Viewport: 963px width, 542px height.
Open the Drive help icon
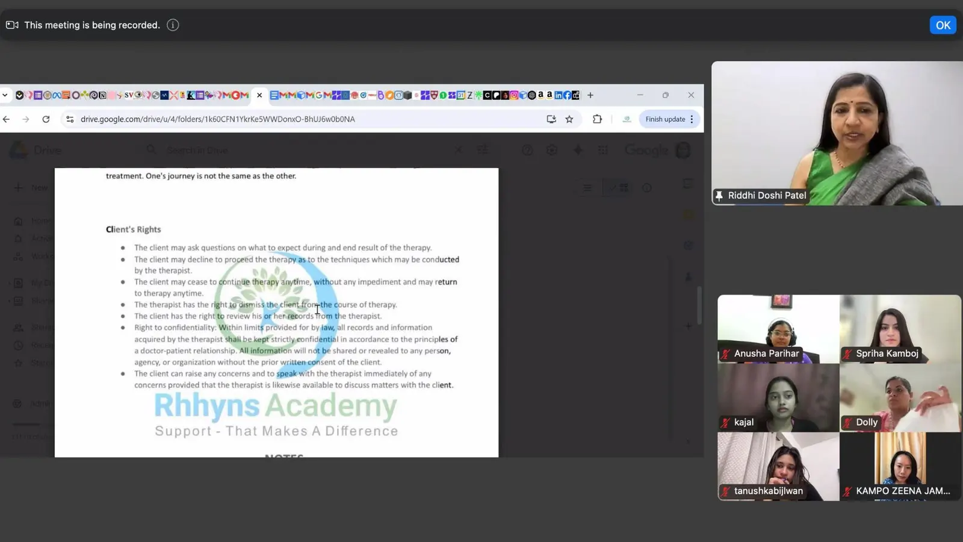527,150
